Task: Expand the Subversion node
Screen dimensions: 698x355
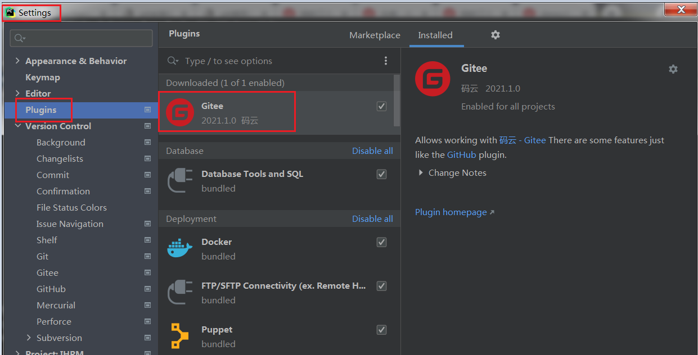Action: coord(29,338)
